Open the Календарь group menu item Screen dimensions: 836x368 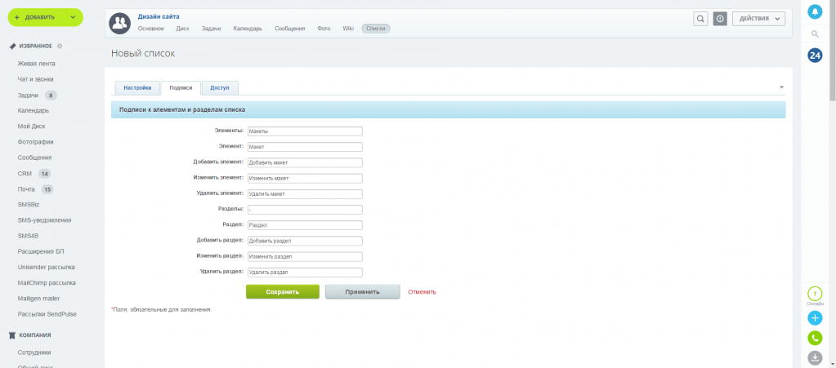pyautogui.click(x=248, y=29)
